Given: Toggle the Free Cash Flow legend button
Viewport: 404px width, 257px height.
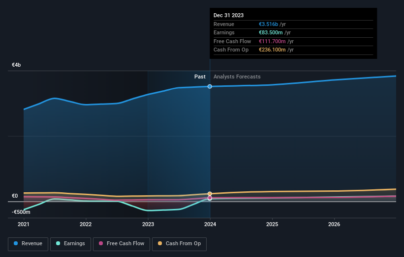Looking at the screenshot, I should (x=122, y=244).
